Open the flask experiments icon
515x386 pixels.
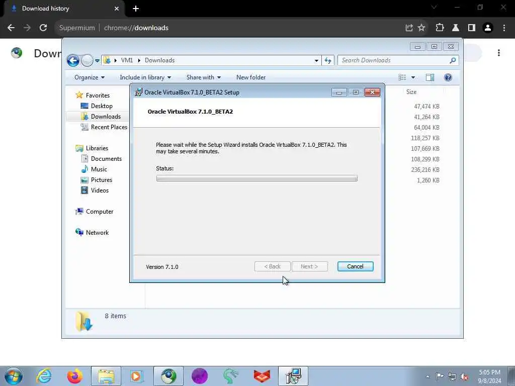pyautogui.click(x=456, y=28)
